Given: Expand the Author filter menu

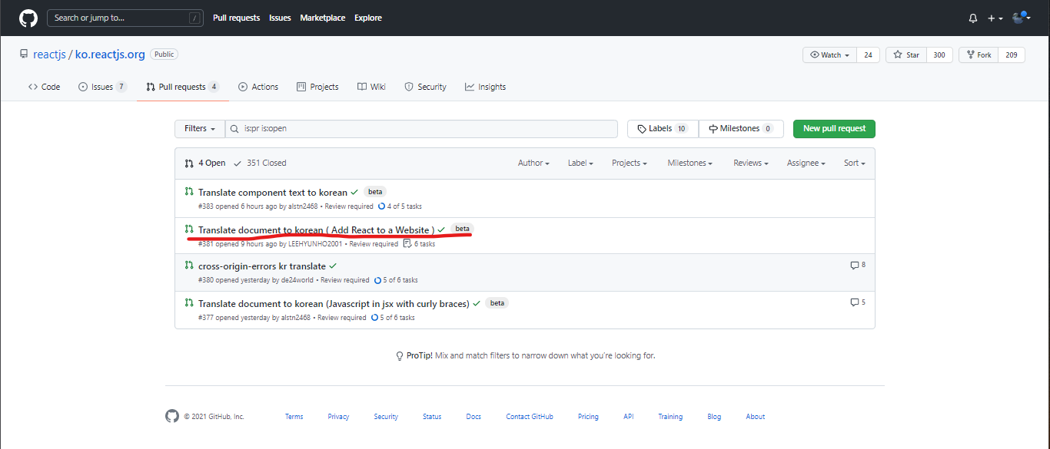Looking at the screenshot, I should [533, 163].
